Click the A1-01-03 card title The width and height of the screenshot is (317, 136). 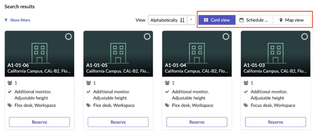[x=254, y=65]
